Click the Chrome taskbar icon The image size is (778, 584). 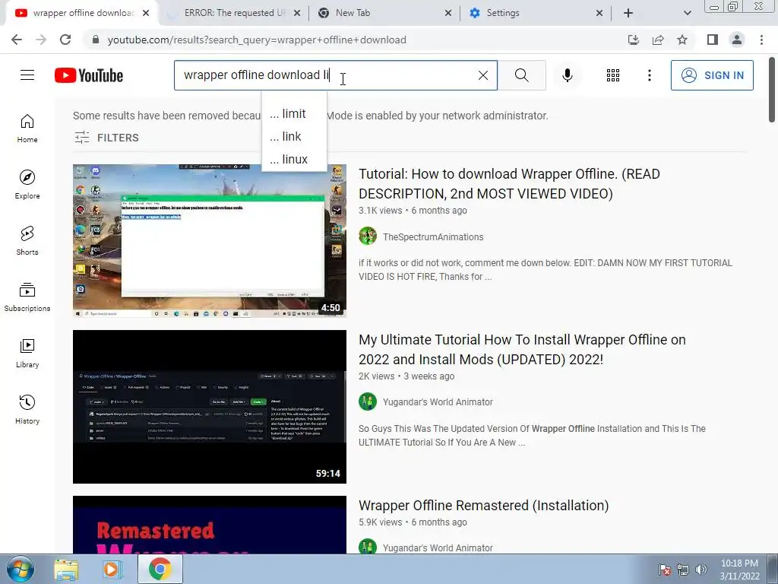160,569
